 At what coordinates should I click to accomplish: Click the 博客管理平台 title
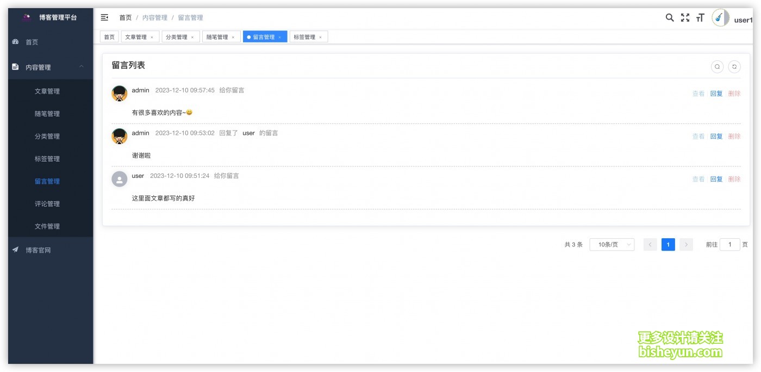(x=58, y=17)
